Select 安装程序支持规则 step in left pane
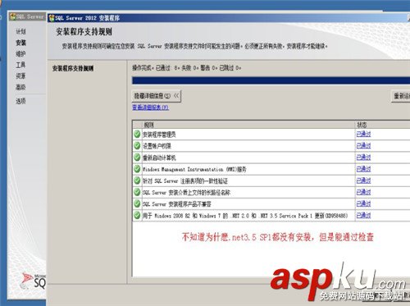Image resolution: width=410 pixels, height=306 pixels. point(73,68)
